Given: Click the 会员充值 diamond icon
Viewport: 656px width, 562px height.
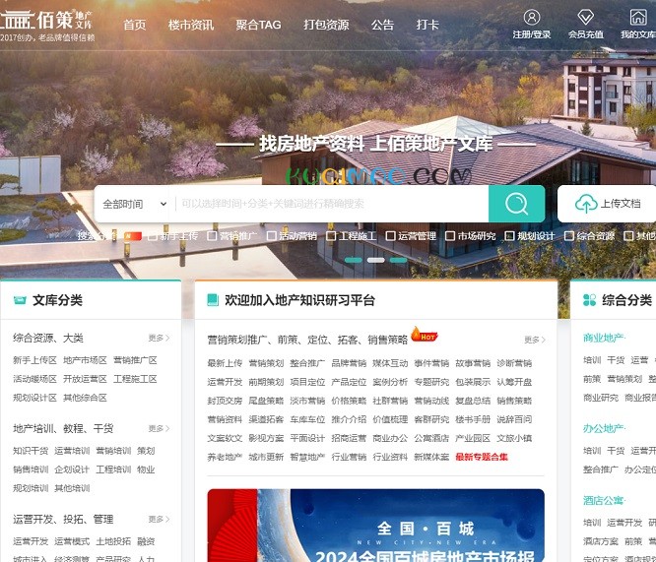Looking at the screenshot, I should coord(585,17).
